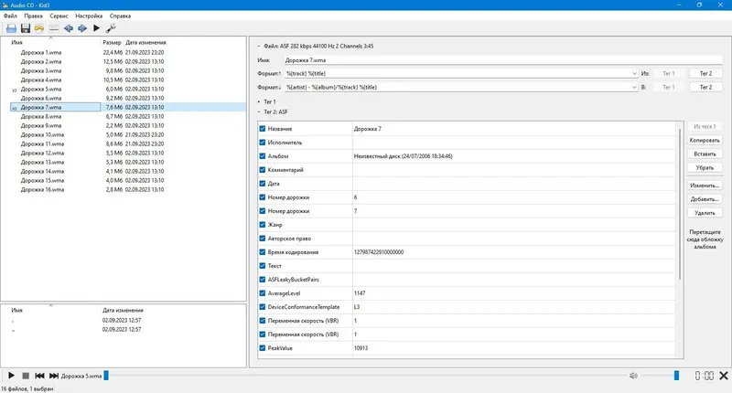Click the Убрать button

[705, 167]
